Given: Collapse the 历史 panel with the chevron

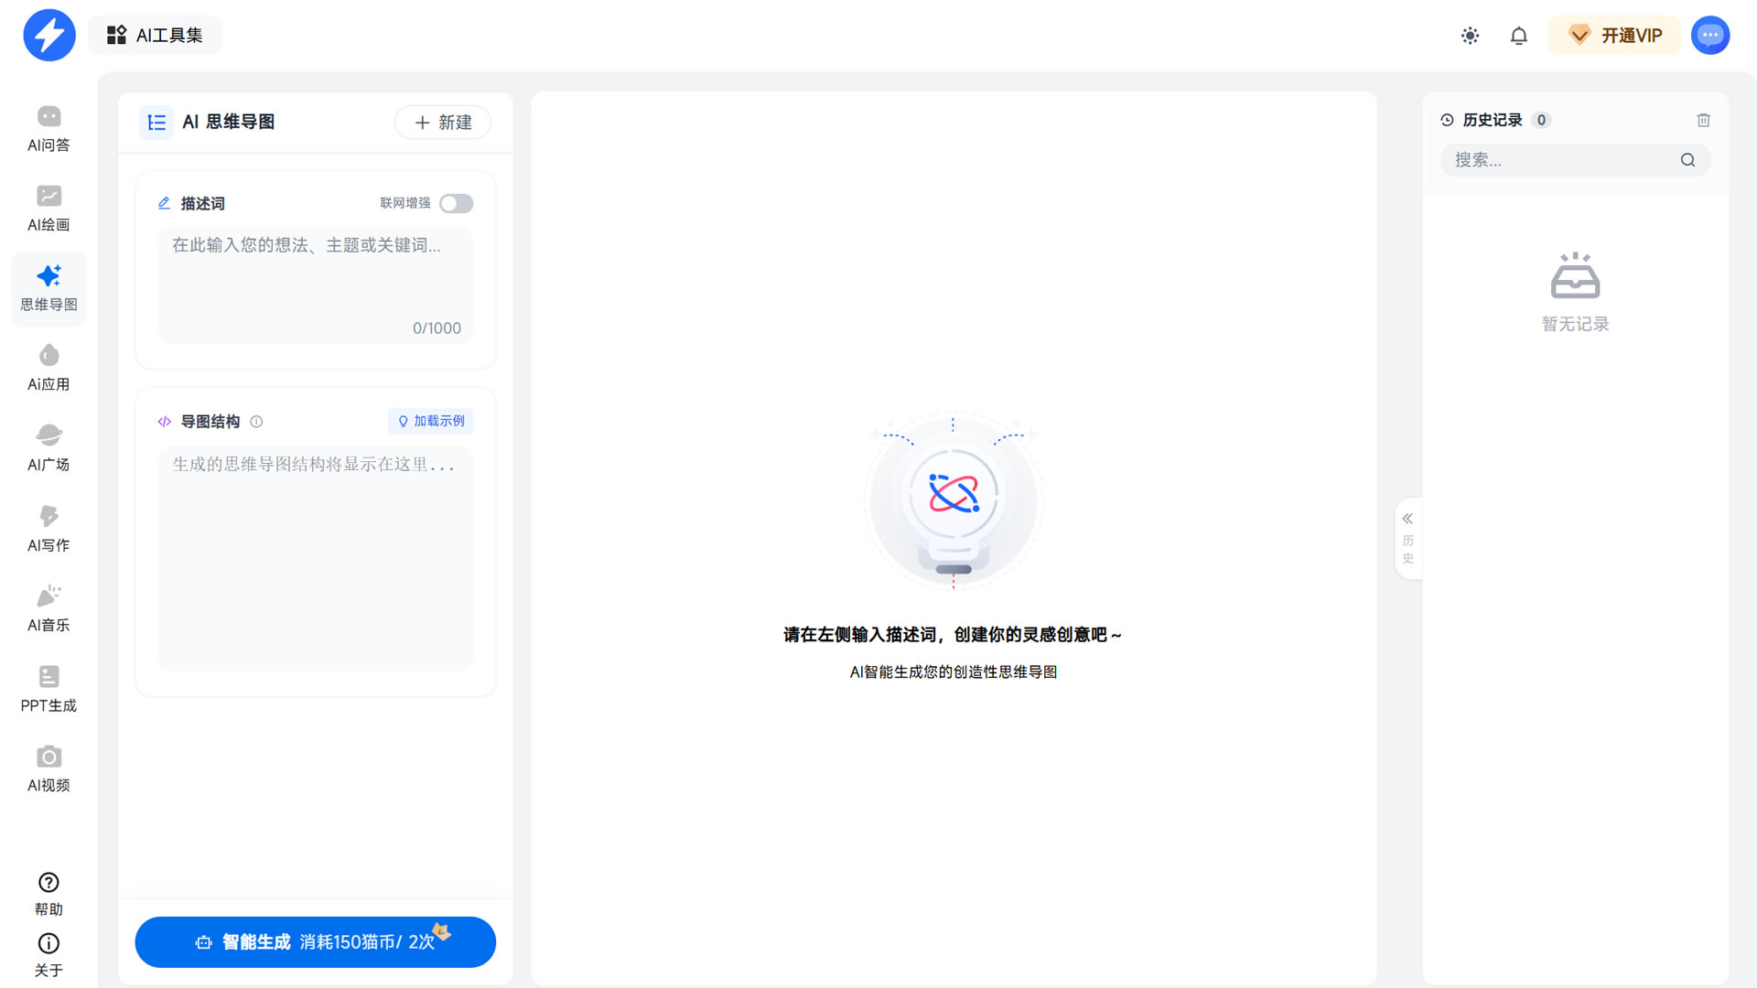Looking at the screenshot, I should [1407, 518].
